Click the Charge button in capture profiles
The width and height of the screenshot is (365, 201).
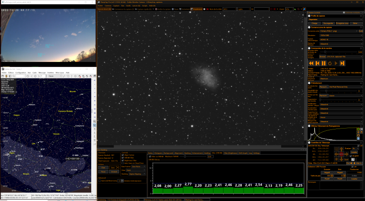pyautogui.click(x=314, y=23)
